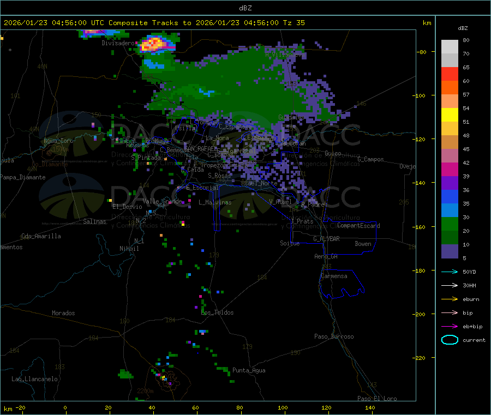Click the 'Divisadero' map label
The height and width of the screenshot is (415, 491).
118,43
